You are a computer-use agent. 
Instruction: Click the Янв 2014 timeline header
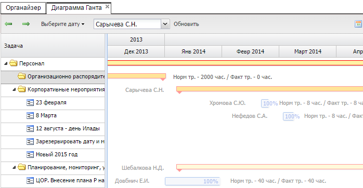[193, 51]
